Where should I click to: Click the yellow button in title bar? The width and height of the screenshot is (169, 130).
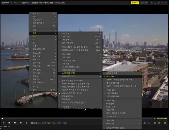pyautogui.click(x=135, y=2)
